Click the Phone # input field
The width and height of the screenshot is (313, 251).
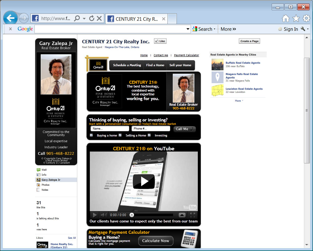tap(151, 129)
